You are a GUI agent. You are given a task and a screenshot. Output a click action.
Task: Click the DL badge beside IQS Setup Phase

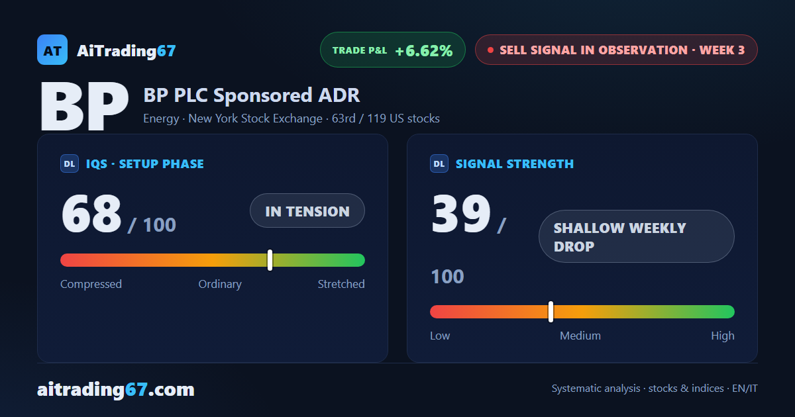(x=70, y=163)
